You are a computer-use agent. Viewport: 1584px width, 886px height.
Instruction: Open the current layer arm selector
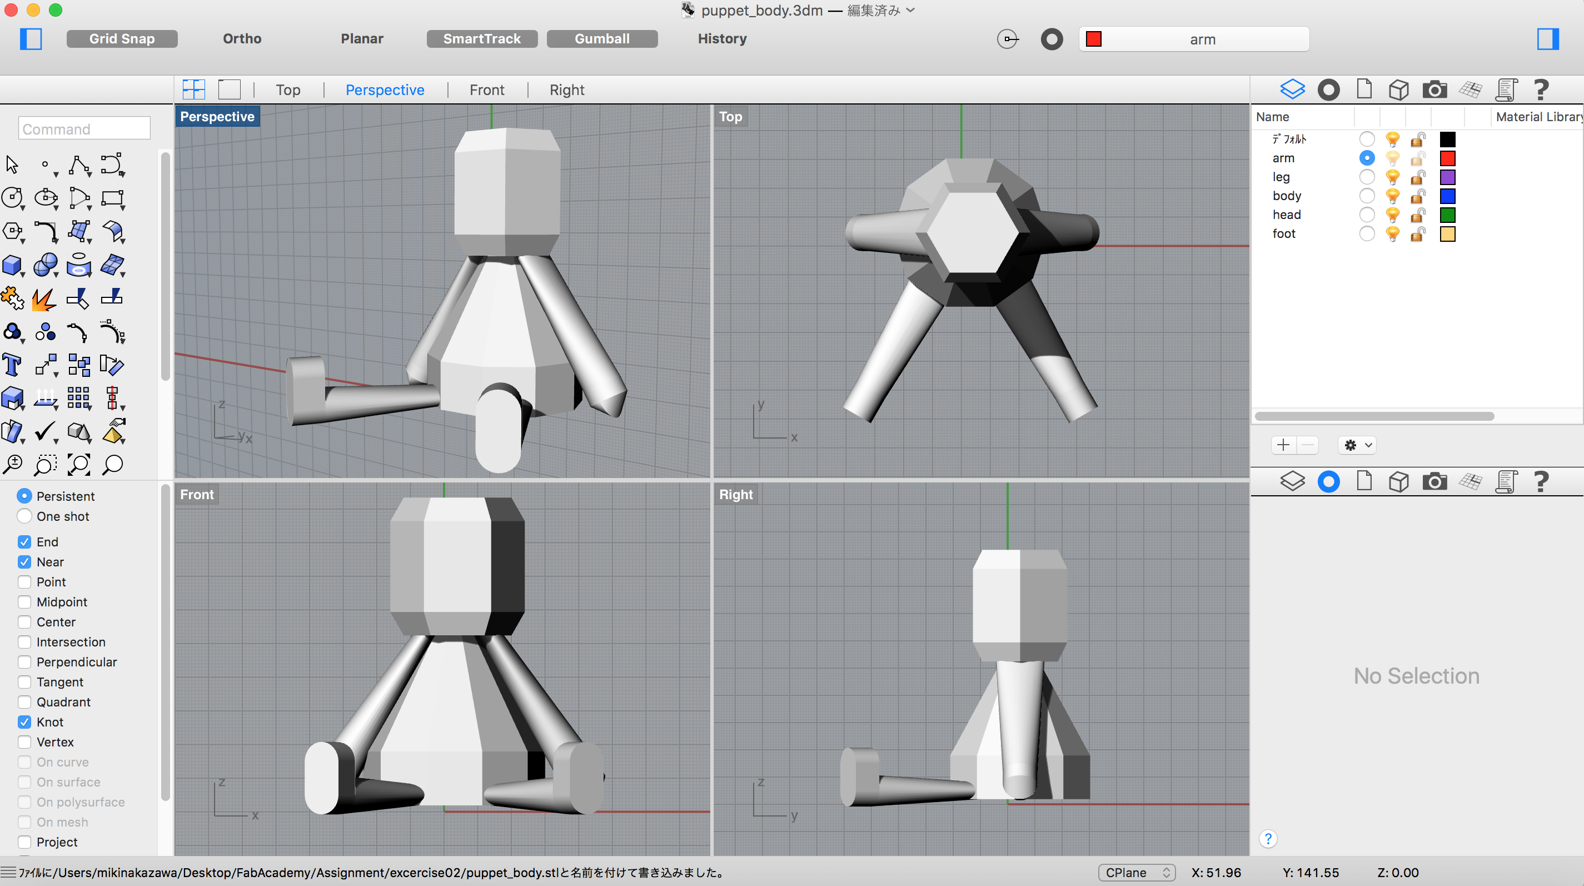(x=1193, y=39)
